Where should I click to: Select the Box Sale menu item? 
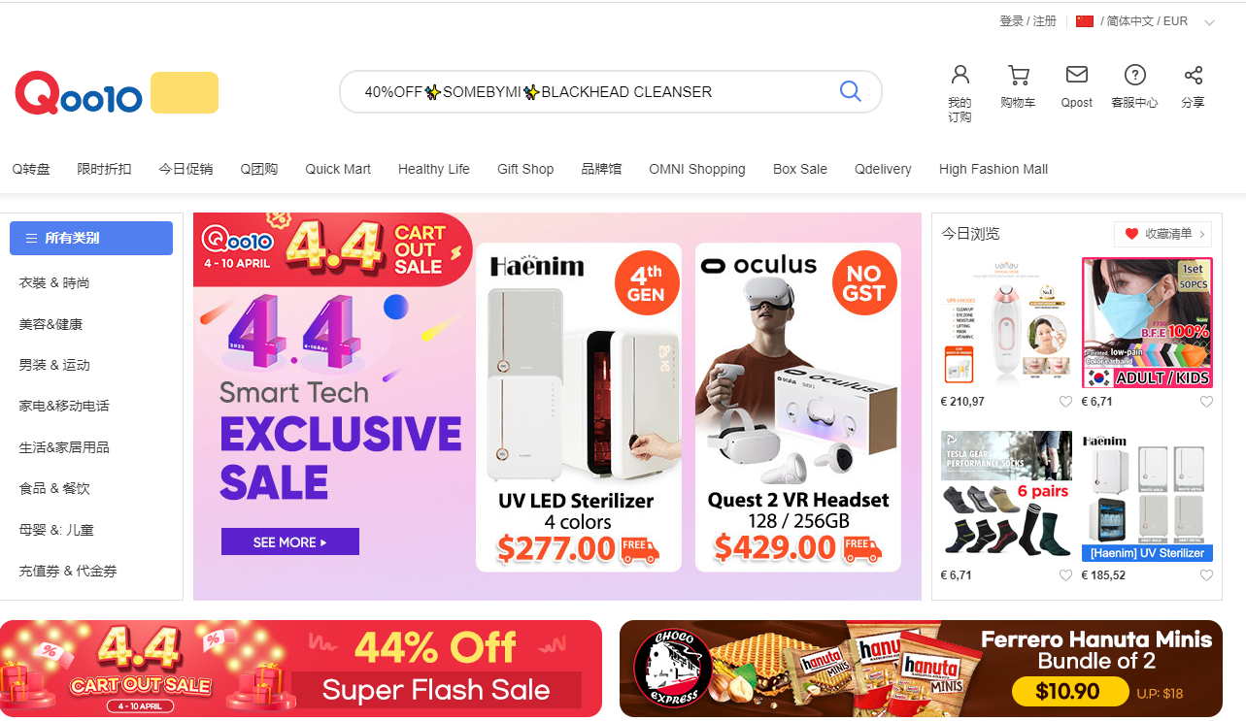coord(800,169)
